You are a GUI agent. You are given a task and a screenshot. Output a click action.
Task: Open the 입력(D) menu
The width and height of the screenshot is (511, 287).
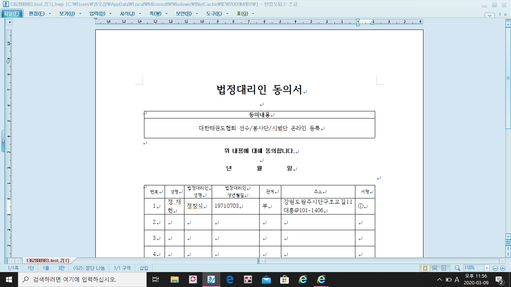[x=97, y=14]
